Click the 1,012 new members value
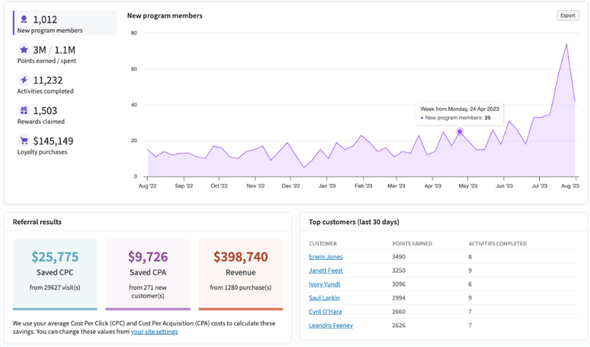Image resolution: width=590 pixels, height=347 pixels. (x=45, y=19)
